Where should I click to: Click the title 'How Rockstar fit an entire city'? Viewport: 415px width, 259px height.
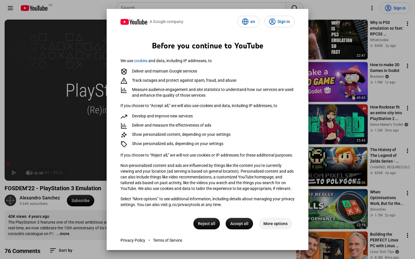point(386,113)
